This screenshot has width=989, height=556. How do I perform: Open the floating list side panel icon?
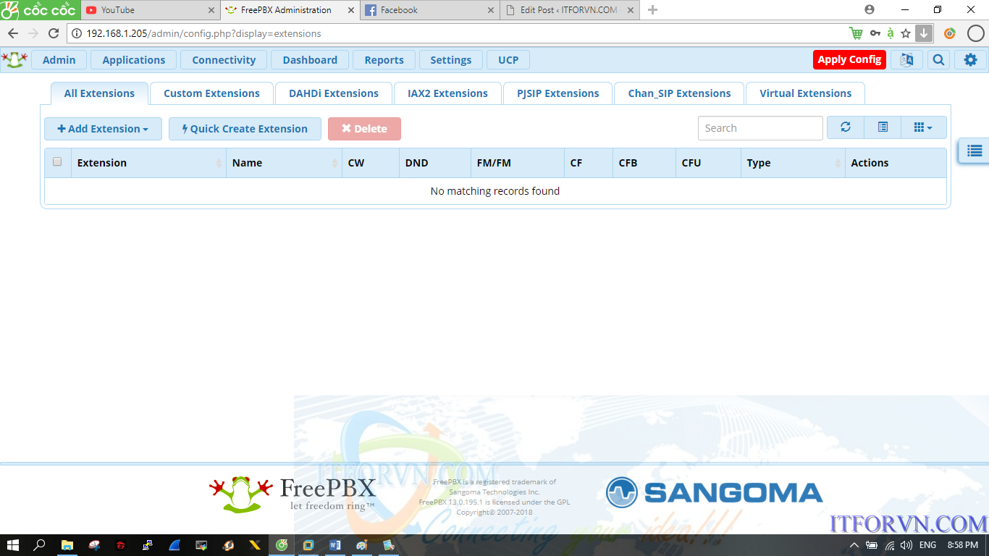tap(975, 151)
